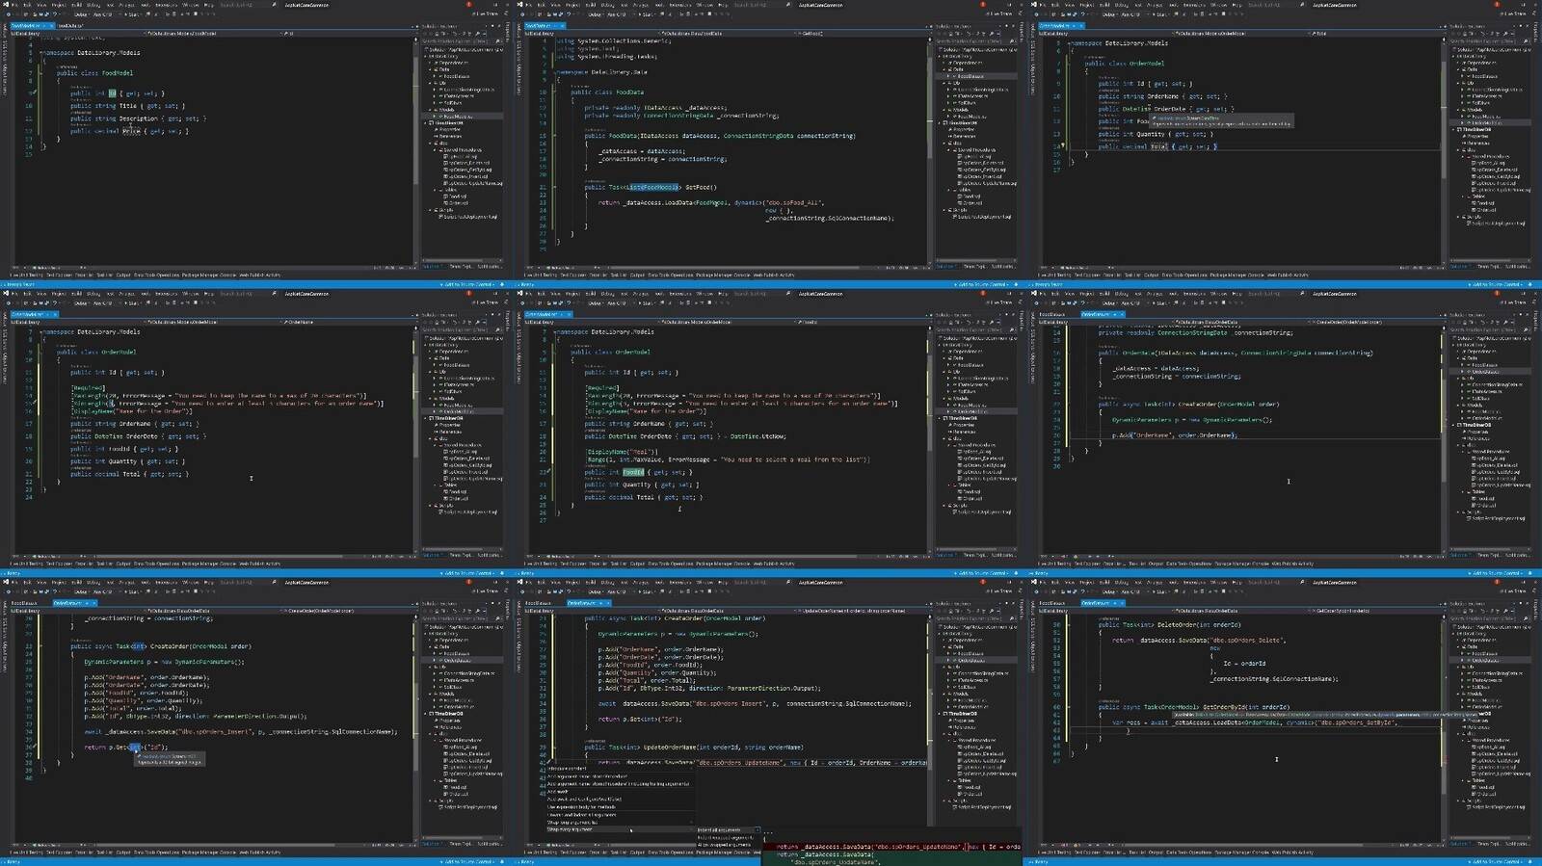This screenshot has width=1542, height=866.
Task: Open Debug menu in top-left frame
Action: point(93,5)
